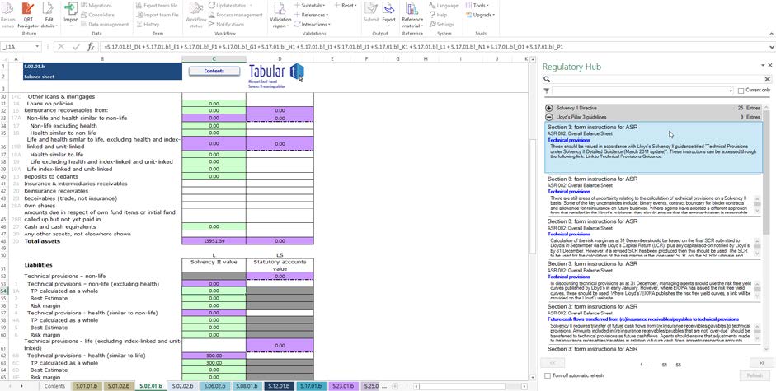Open the Regulatory Hub filter dropdown

tap(731, 91)
